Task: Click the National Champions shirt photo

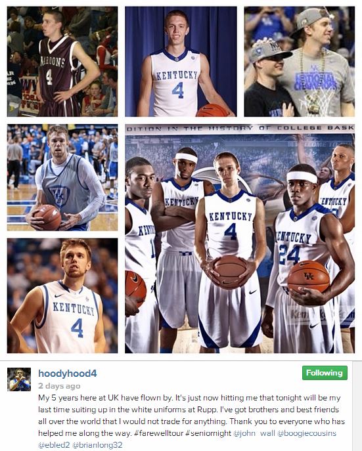Action: coord(300,62)
